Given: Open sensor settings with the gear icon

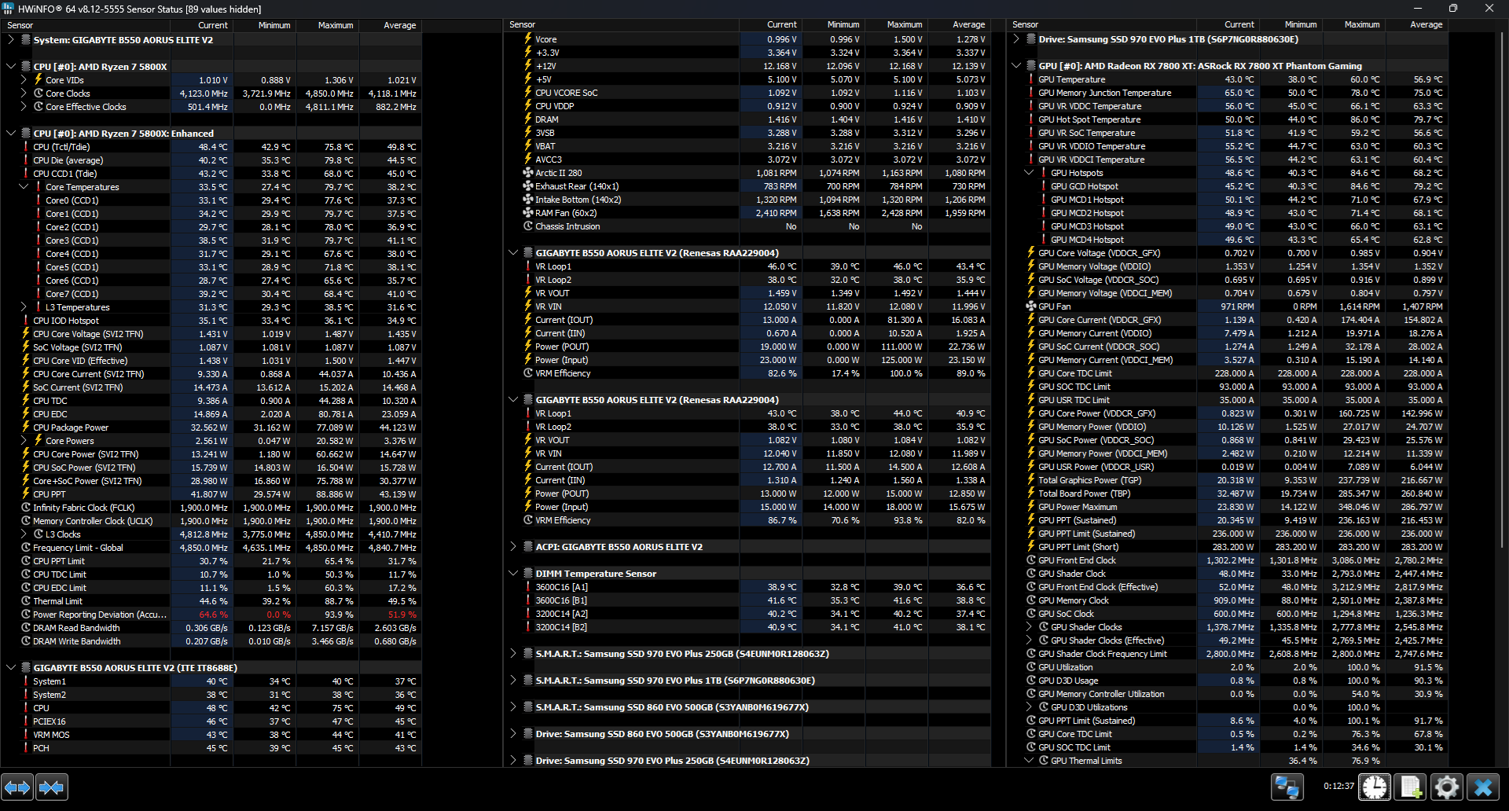Looking at the screenshot, I should click(x=1447, y=787).
